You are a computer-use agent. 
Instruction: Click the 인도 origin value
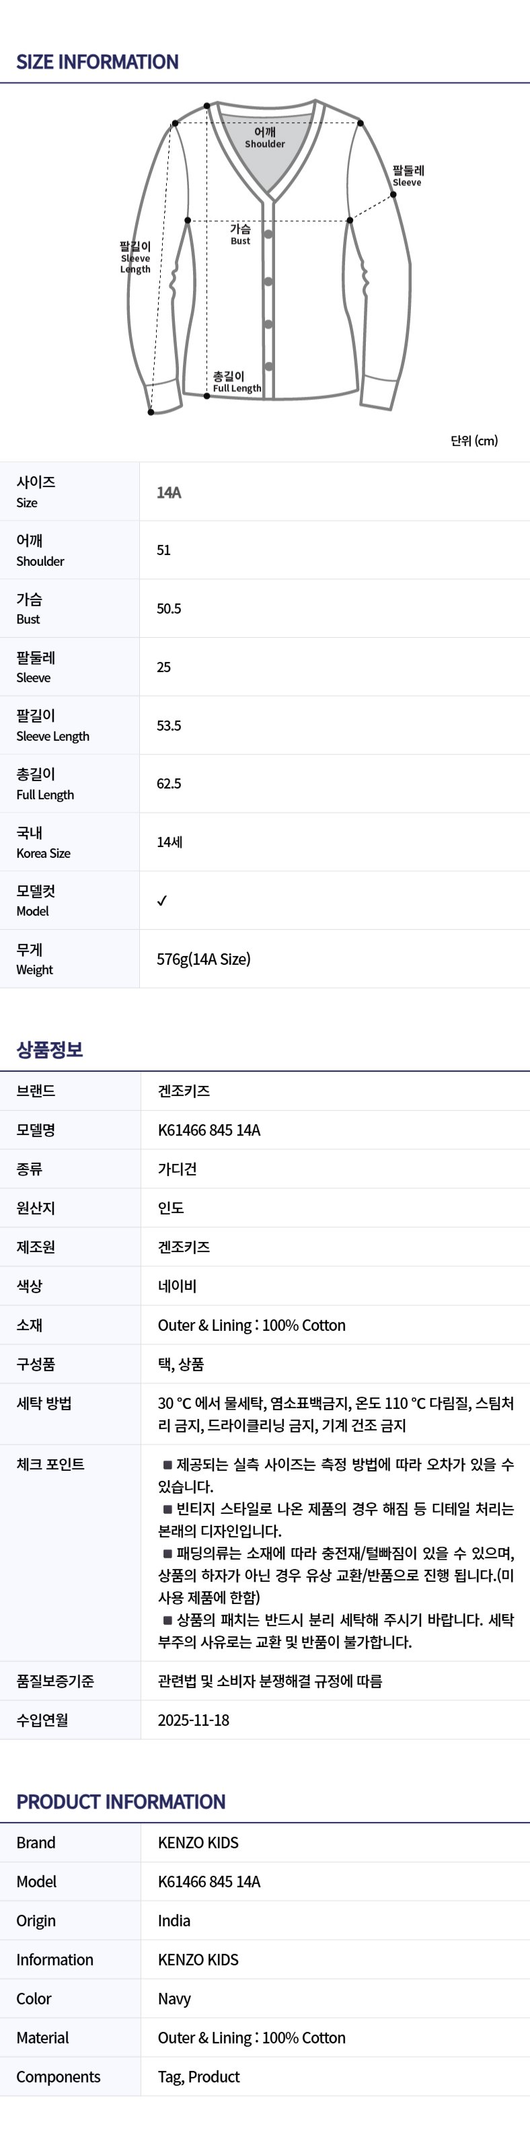click(x=171, y=1208)
